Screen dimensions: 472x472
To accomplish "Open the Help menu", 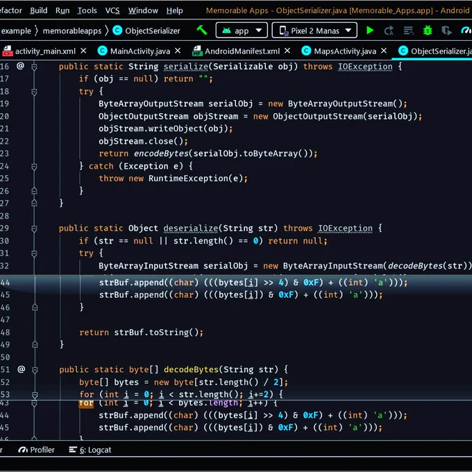I will (x=175, y=10).
